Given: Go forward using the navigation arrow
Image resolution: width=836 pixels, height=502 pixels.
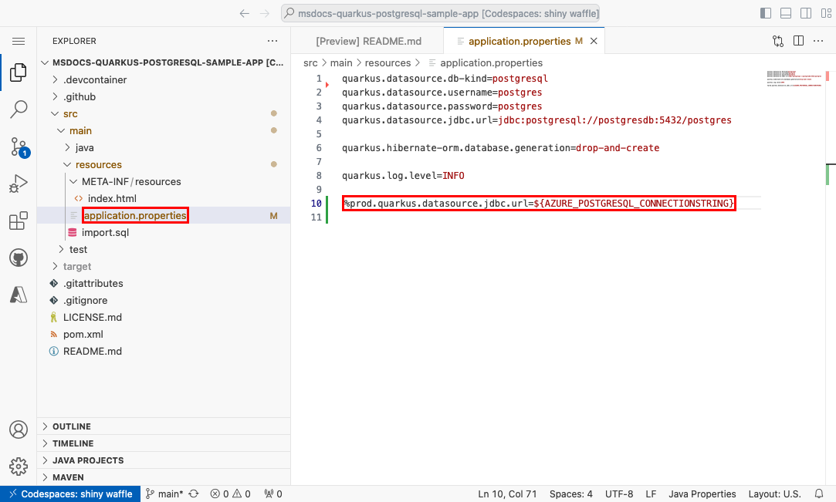Looking at the screenshot, I should 265,13.
